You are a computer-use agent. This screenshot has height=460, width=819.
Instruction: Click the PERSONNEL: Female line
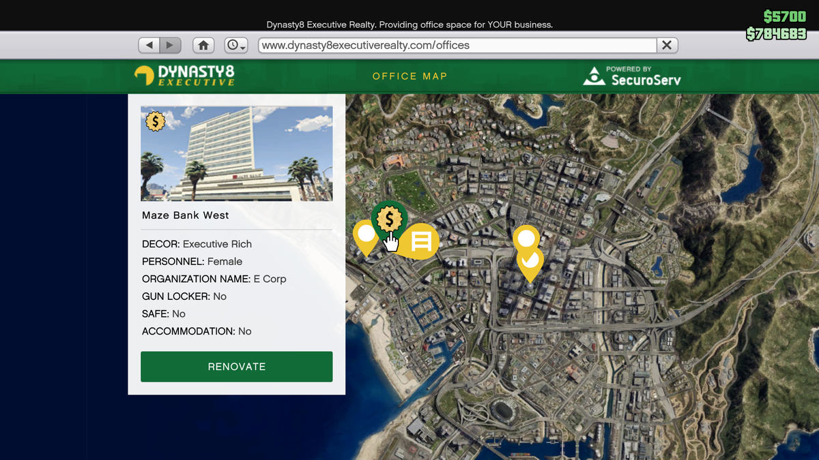[x=192, y=262]
